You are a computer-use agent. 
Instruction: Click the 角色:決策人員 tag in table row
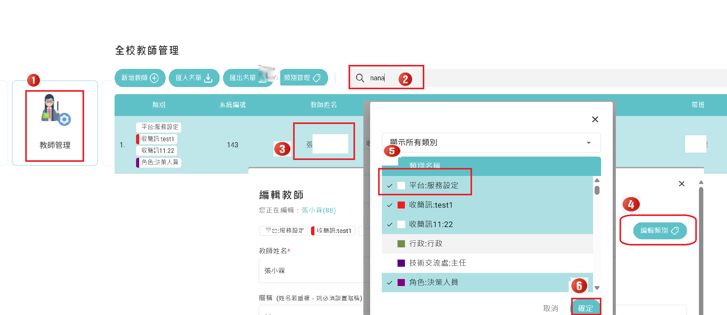coord(159,162)
